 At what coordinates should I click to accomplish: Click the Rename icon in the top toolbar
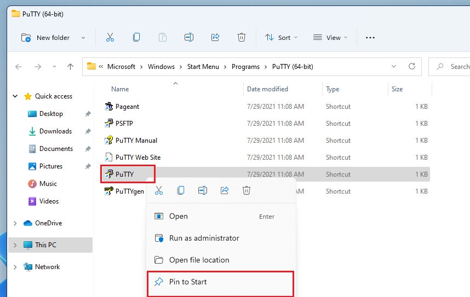click(189, 37)
